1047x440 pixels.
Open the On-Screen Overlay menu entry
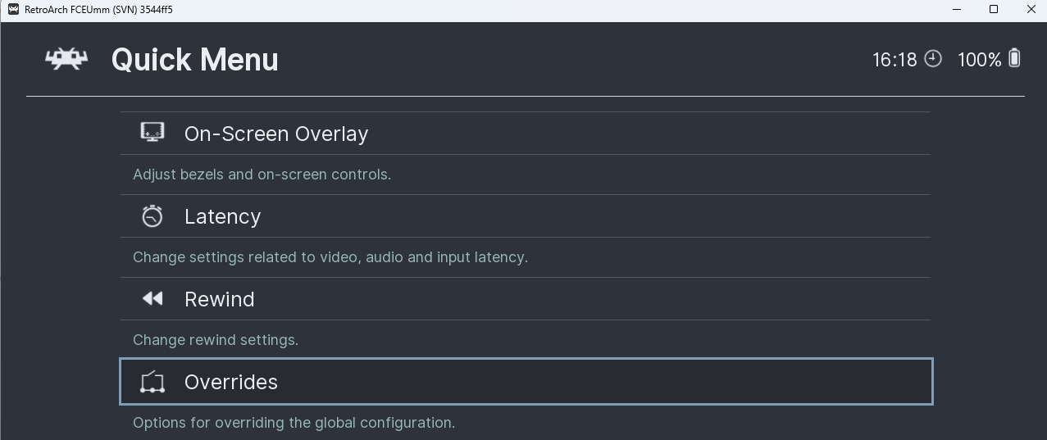click(276, 134)
